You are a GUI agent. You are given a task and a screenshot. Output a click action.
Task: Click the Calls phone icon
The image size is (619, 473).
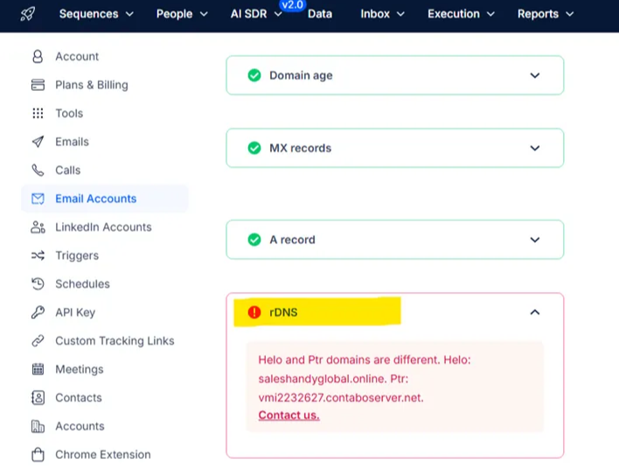click(38, 170)
